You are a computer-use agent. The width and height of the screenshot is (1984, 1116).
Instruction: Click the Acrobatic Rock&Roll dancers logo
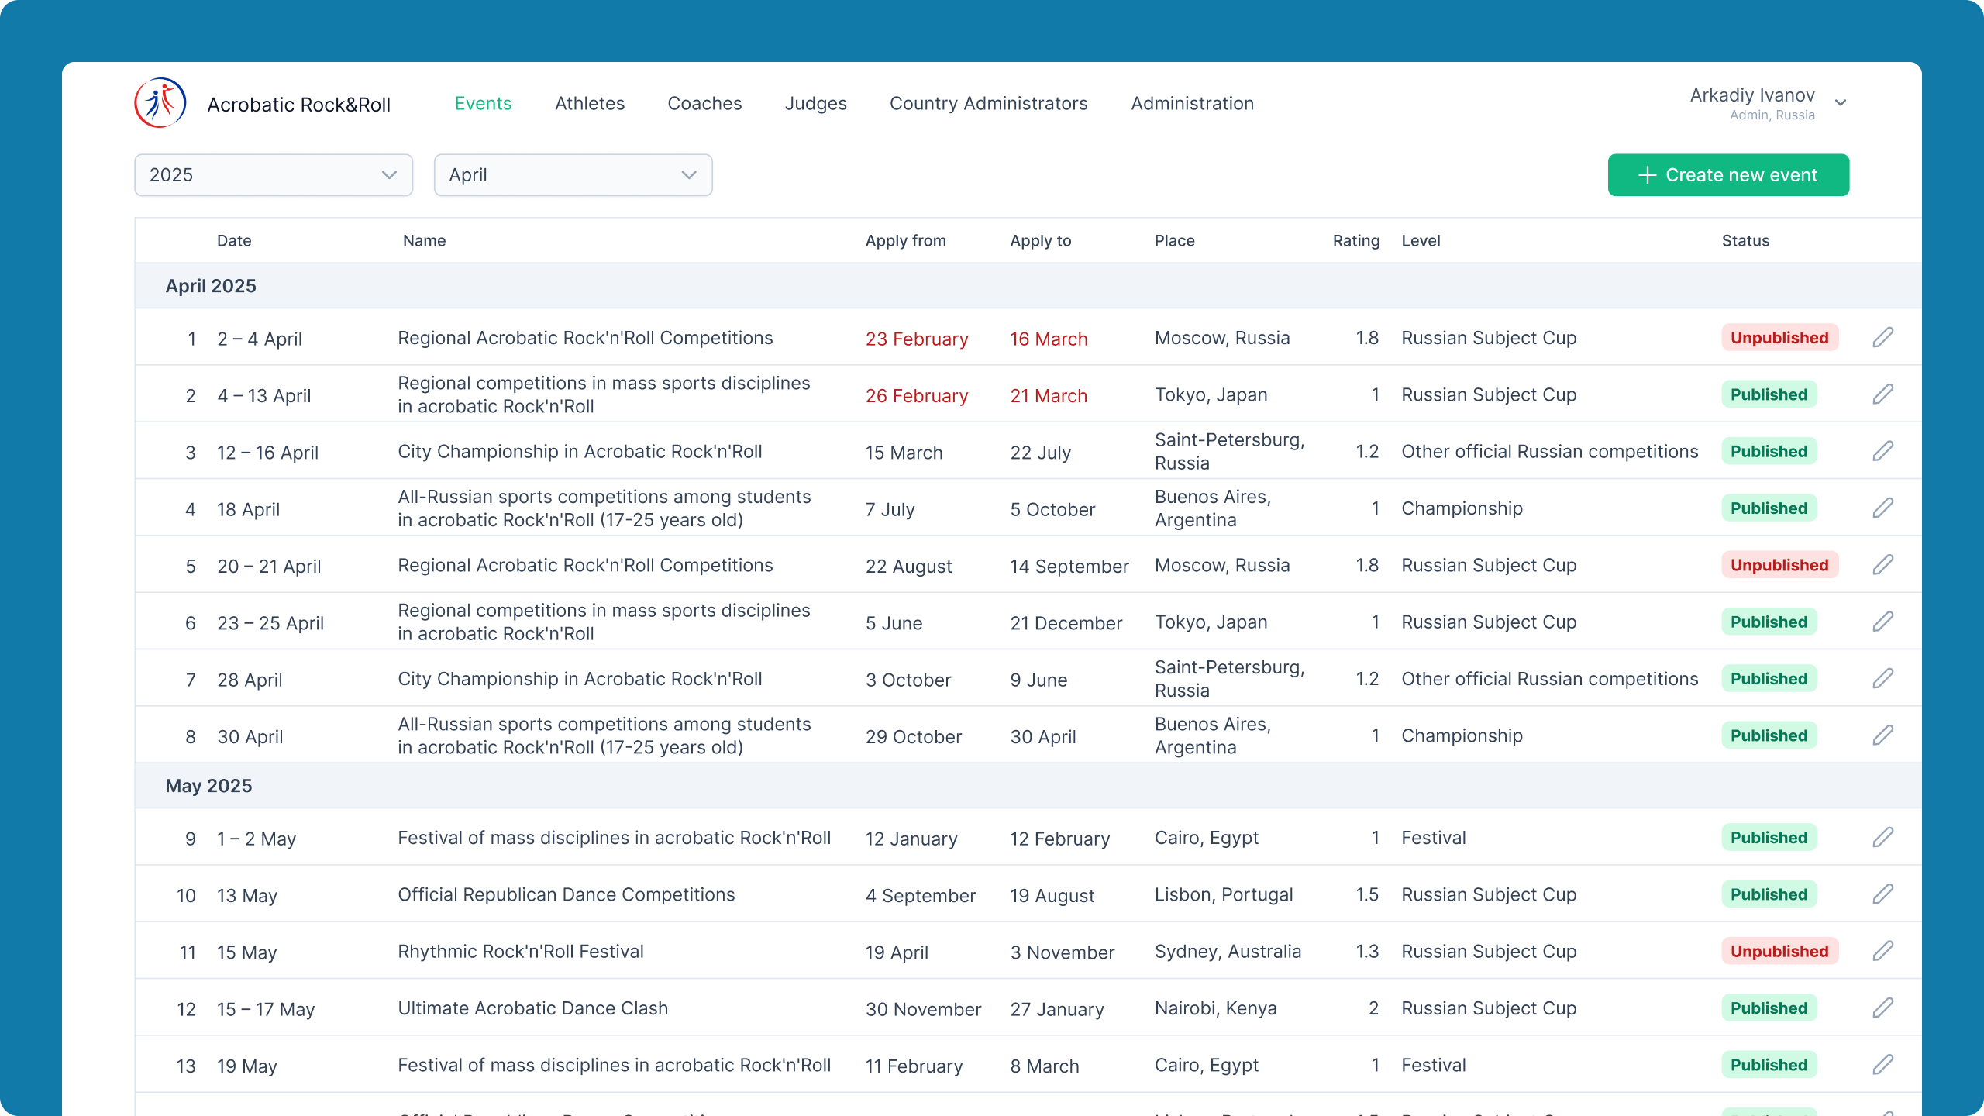160,103
